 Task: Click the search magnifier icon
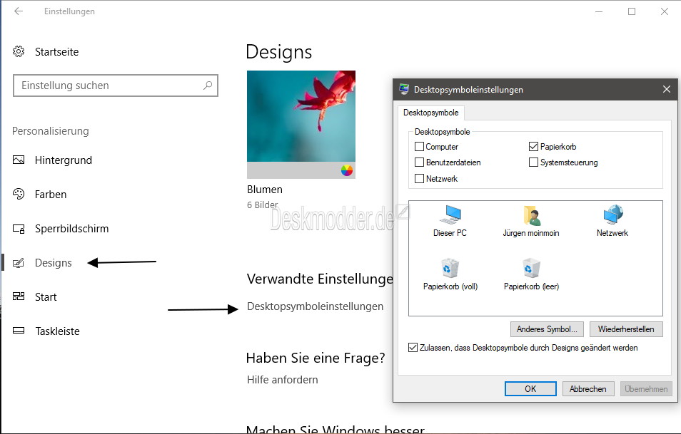click(208, 86)
